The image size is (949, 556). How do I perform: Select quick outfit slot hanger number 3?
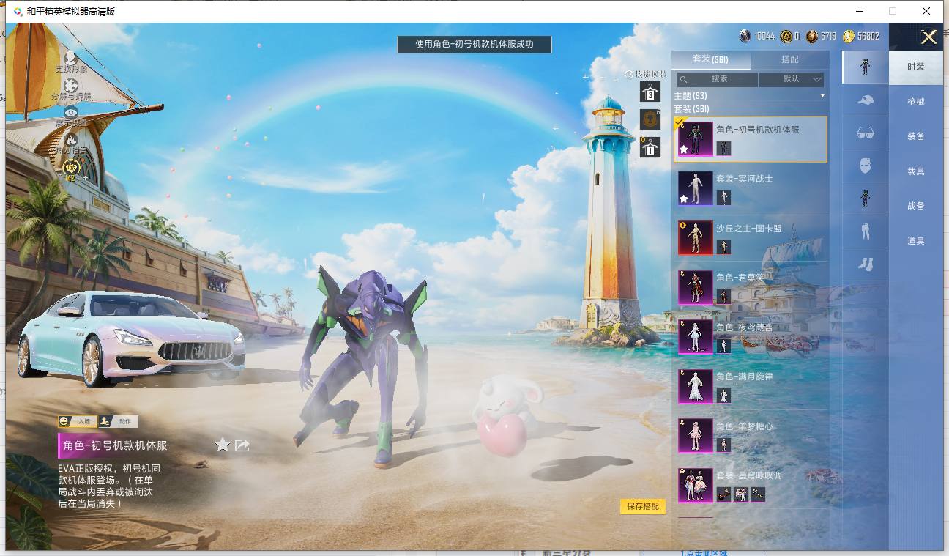(650, 92)
